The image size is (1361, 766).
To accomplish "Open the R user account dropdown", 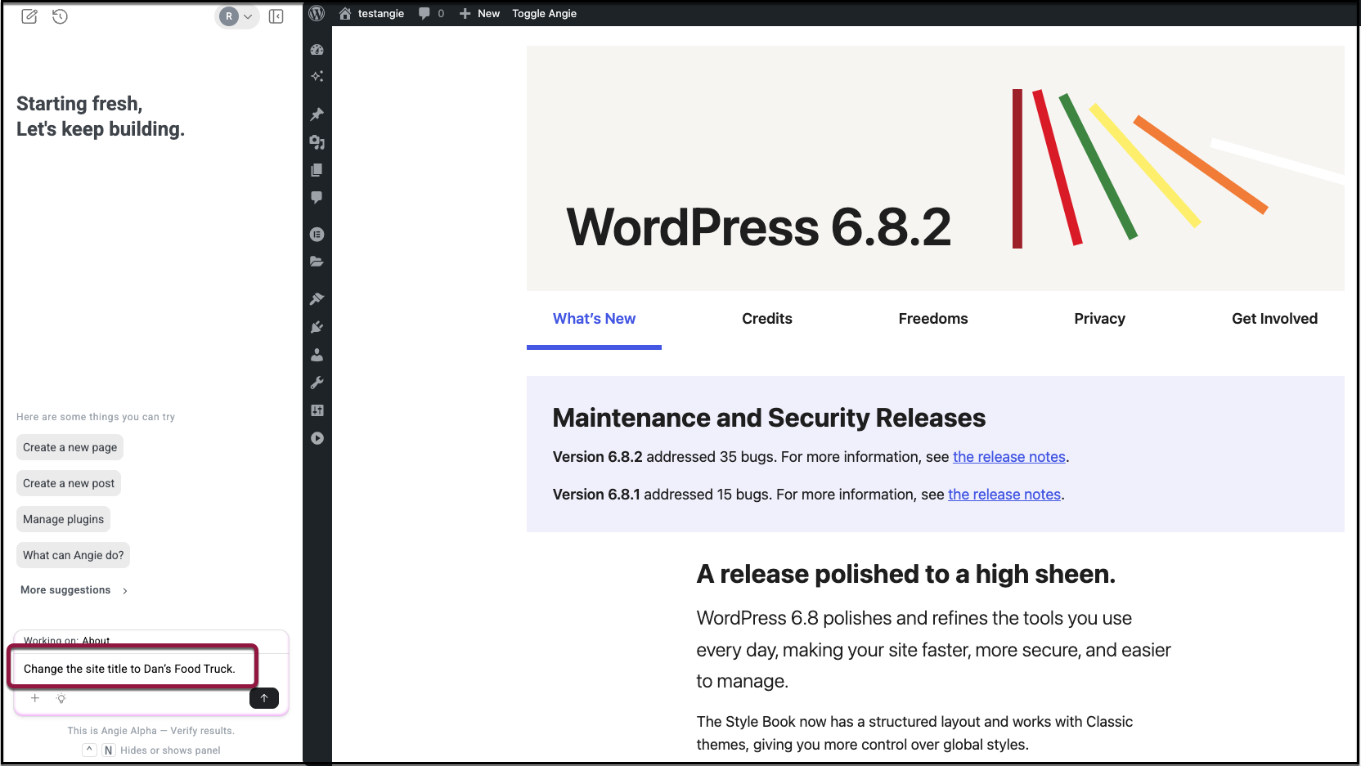I will [x=236, y=16].
